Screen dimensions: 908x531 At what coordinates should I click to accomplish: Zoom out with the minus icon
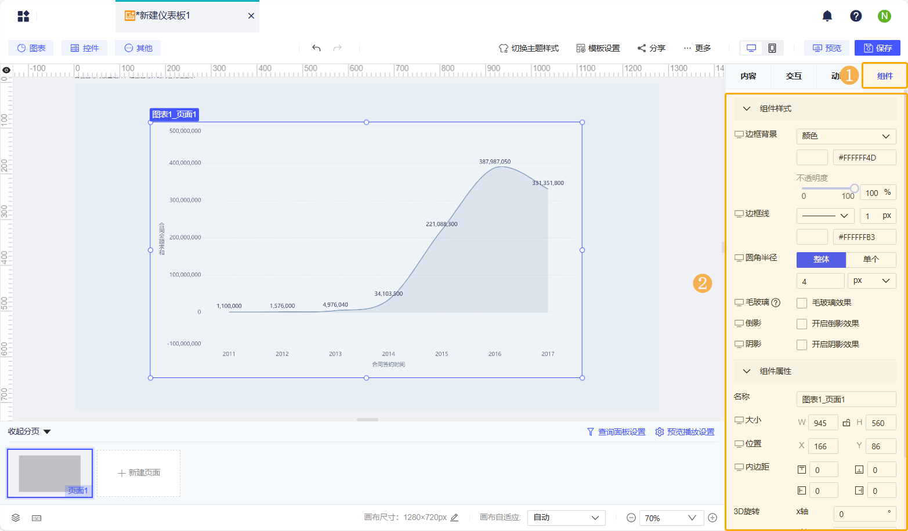point(631,518)
